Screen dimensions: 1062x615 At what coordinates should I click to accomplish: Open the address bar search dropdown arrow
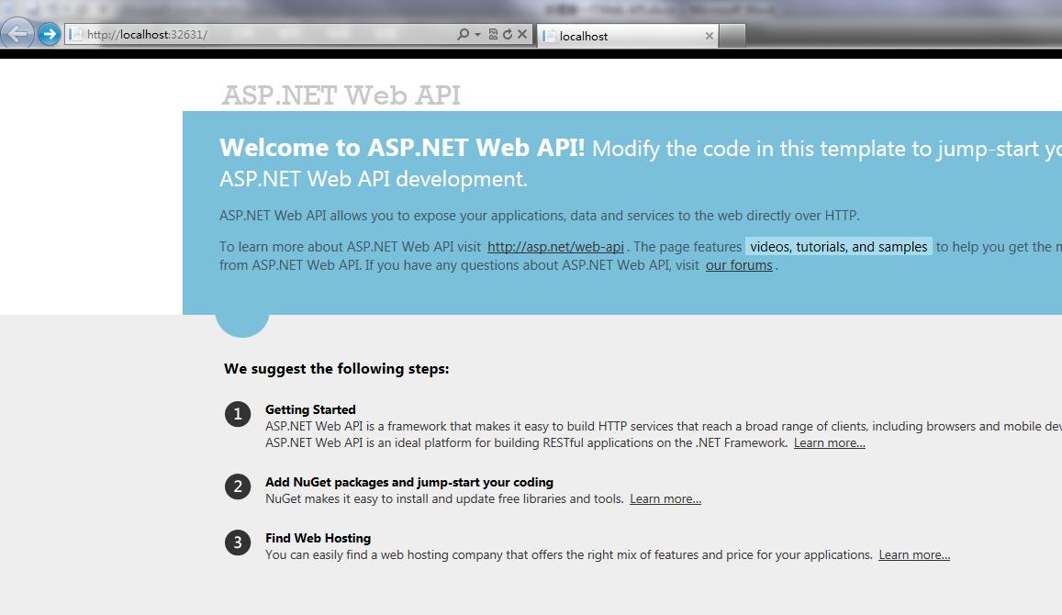[477, 34]
